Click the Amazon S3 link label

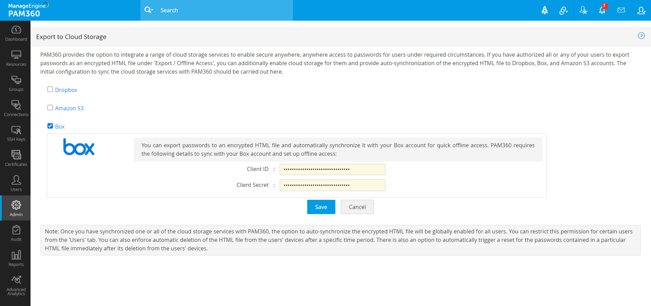click(x=69, y=108)
